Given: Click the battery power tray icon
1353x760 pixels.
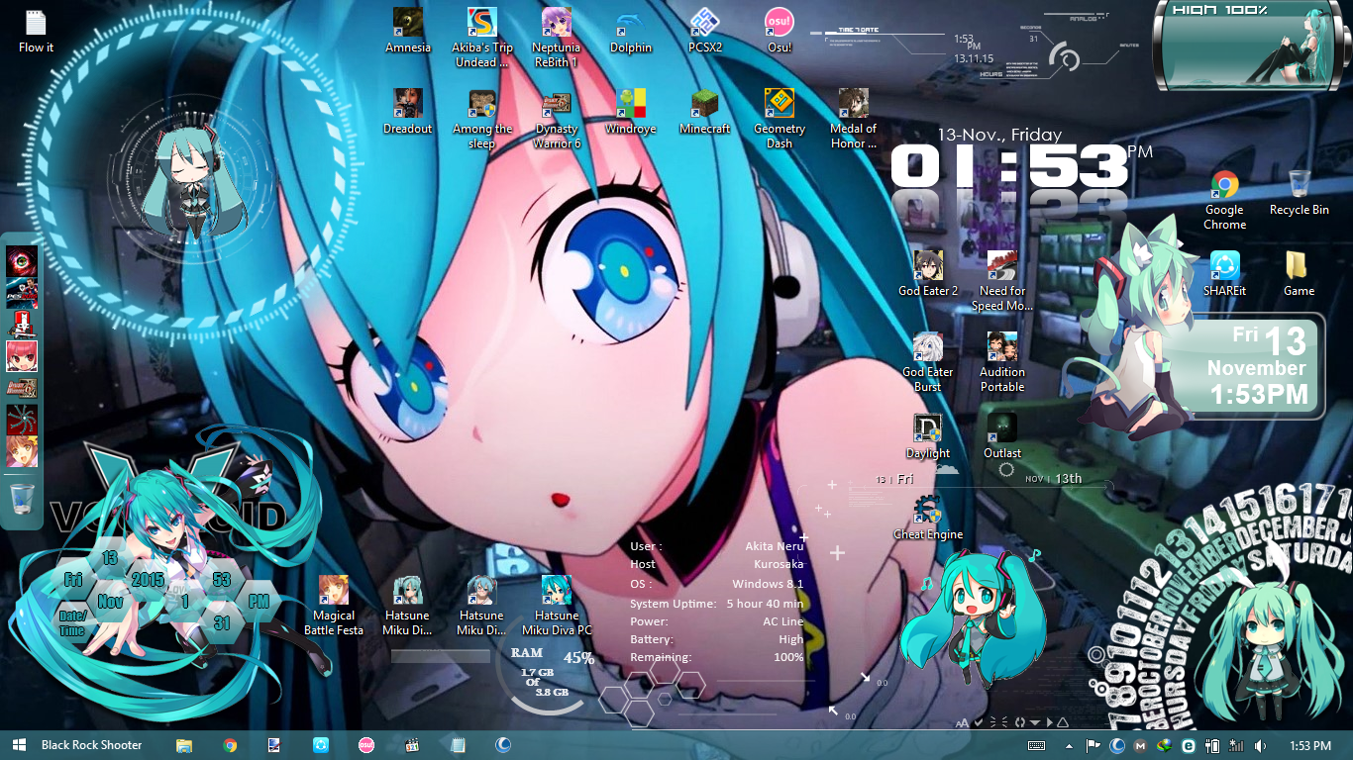Looking at the screenshot, I should tap(1212, 745).
